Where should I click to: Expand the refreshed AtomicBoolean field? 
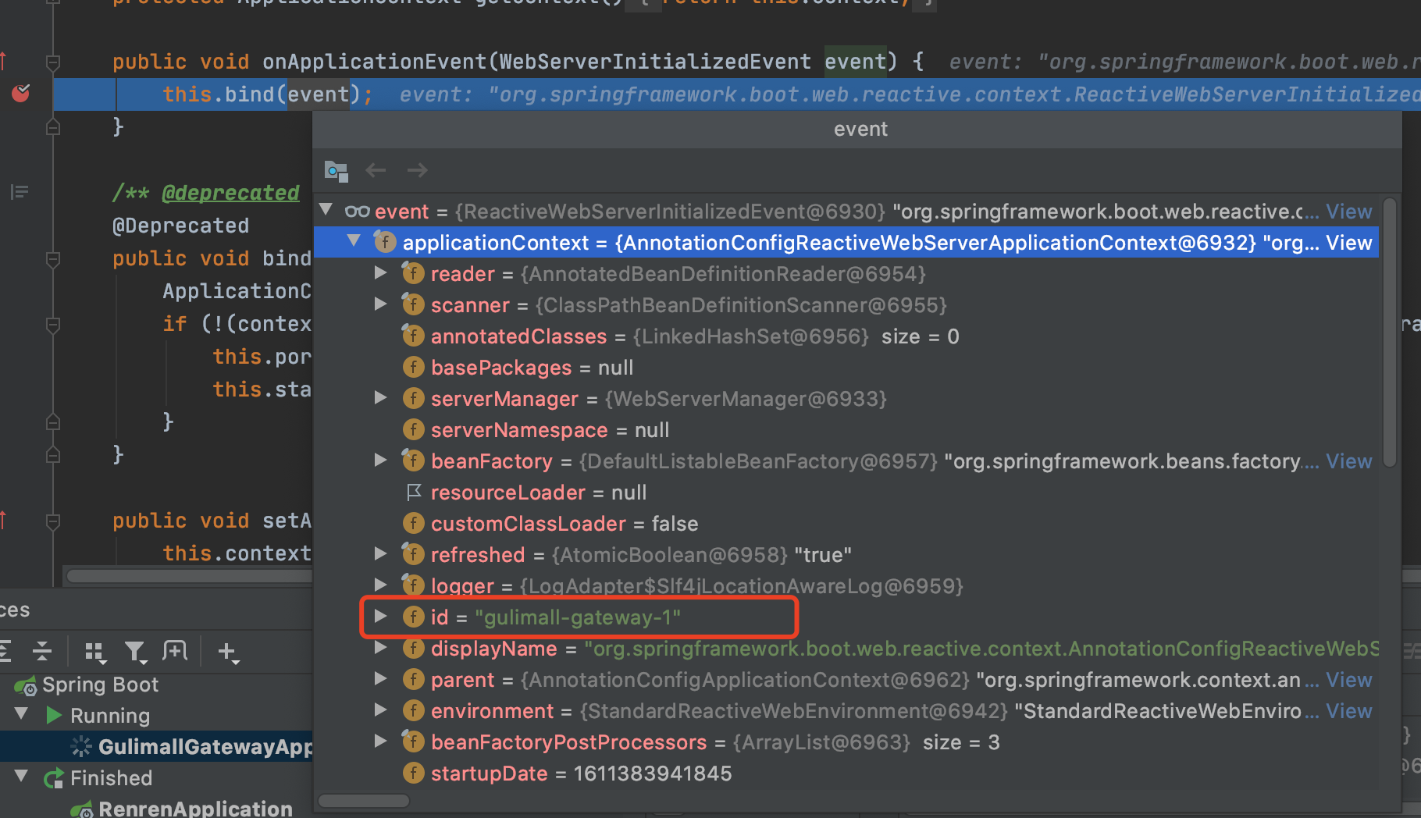point(381,554)
